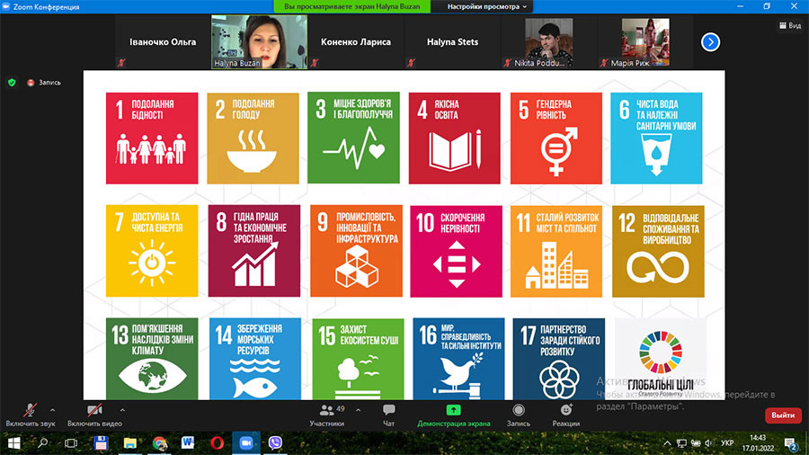The image size is (809, 455).
Task: Click goal 16 Мир, справедливість tile
Action: (458, 359)
